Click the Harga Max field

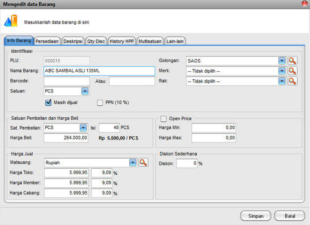click(x=213, y=138)
